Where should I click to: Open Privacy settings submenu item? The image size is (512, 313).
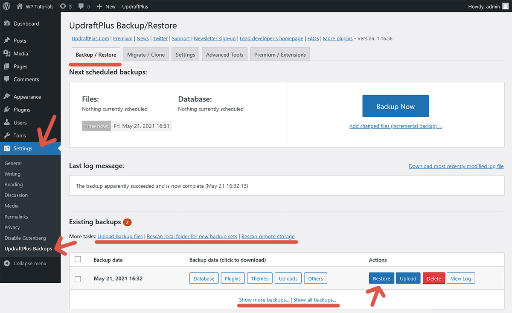(12, 227)
